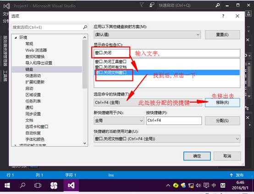This screenshot has width=254, height=194.
Task: Open the taskbar search magnifier
Action: point(22,185)
